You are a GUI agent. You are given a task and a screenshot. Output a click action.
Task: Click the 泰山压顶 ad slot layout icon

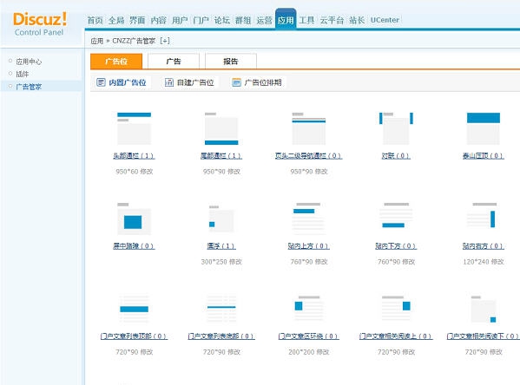tap(484, 128)
